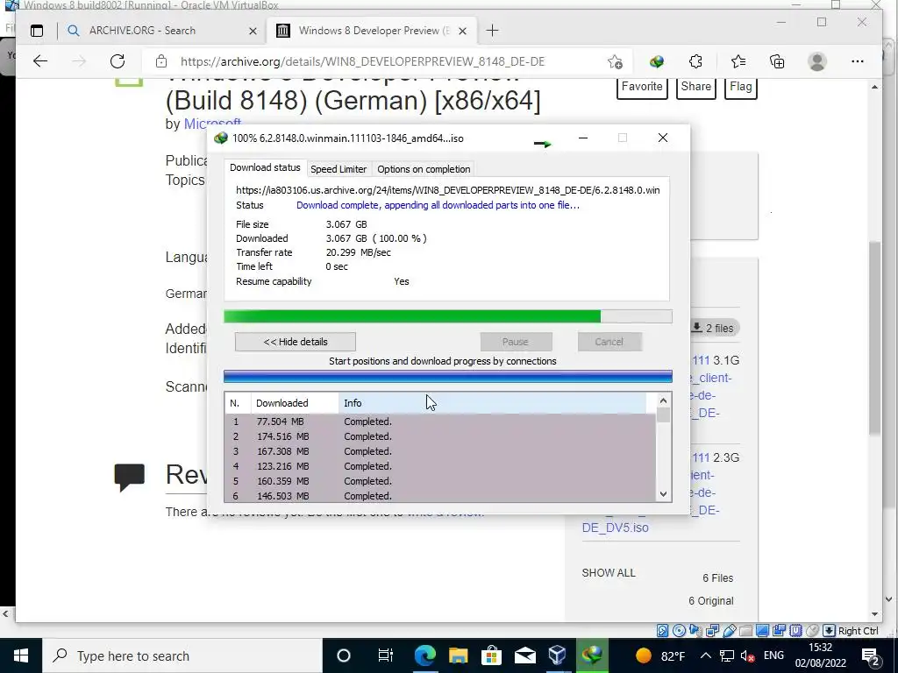898x673 pixels.
Task: Open the Speed Limiter tab
Action: coord(339,169)
